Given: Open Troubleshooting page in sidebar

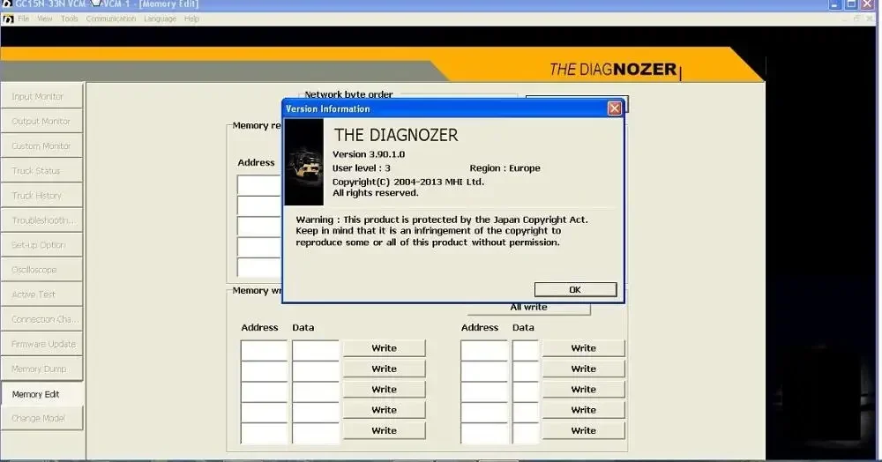Looking at the screenshot, I should click(42, 220).
